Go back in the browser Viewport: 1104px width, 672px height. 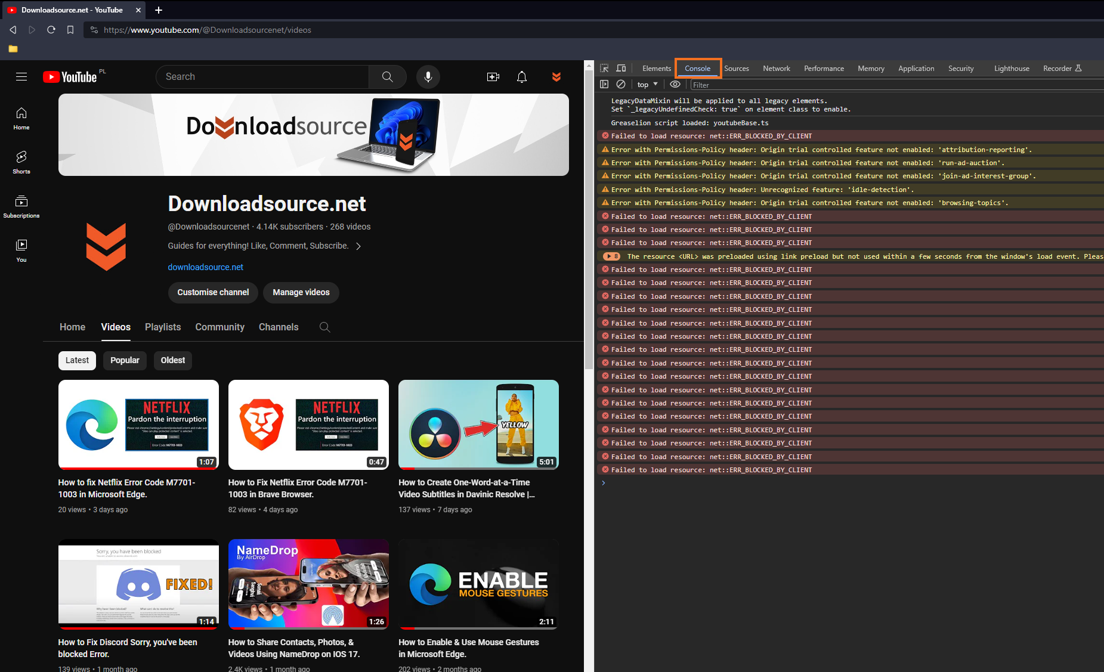(x=13, y=30)
